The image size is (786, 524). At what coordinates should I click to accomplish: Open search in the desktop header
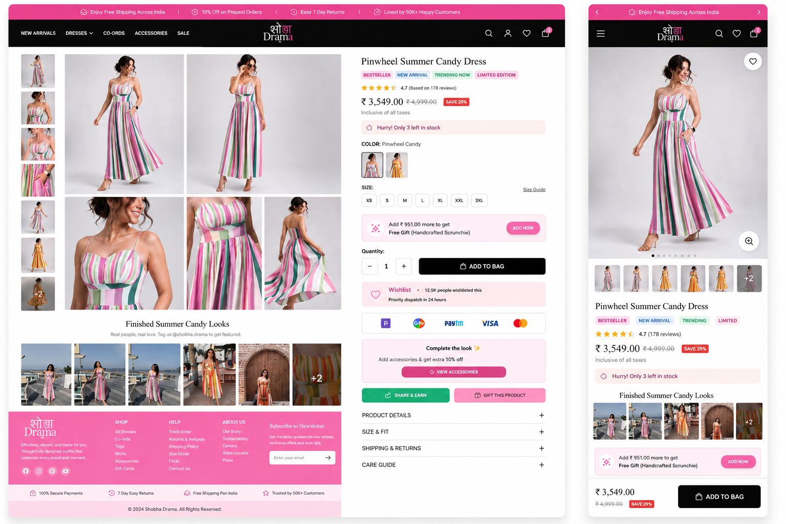(489, 33)
